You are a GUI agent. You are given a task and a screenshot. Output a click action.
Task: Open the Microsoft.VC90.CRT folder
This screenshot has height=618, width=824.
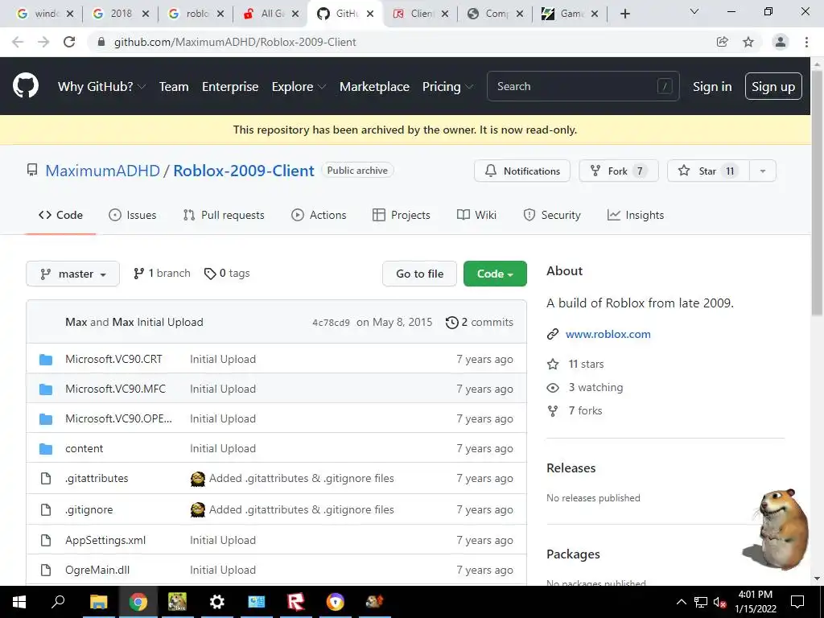(x=113, y=359)
